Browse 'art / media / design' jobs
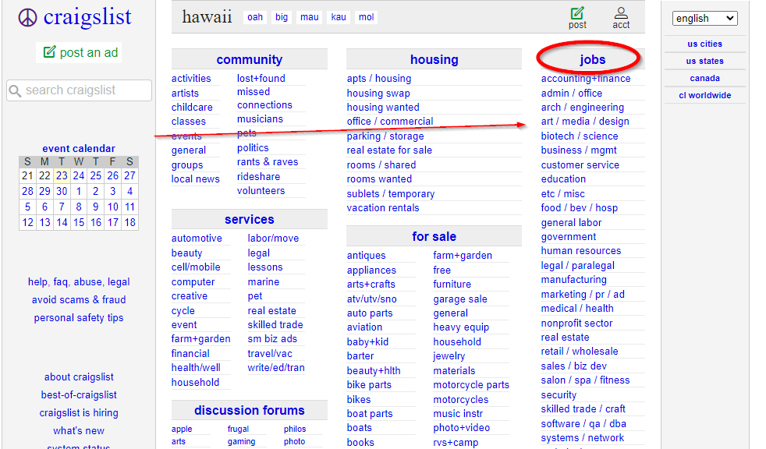 [585, 122]
